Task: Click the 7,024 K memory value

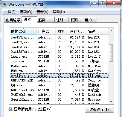Action: coord(78,99)
